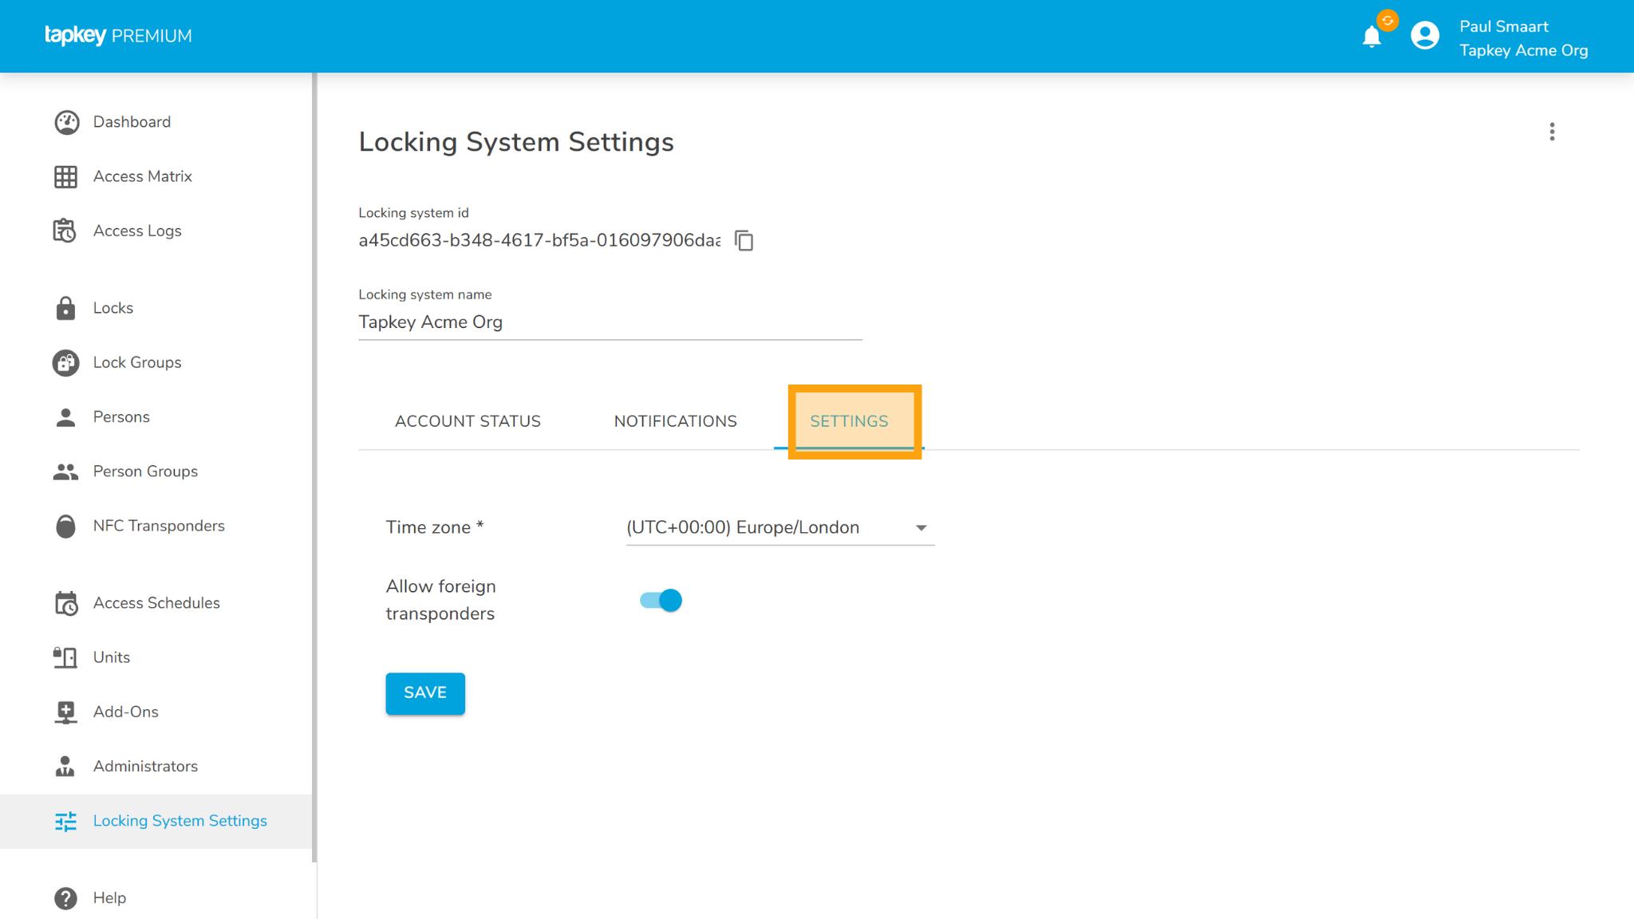
Task: Click the Add-Ons icon
Action: pyautogui.click(x=66, y=712)
